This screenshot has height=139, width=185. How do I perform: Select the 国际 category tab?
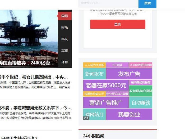(x=64, y=16)
